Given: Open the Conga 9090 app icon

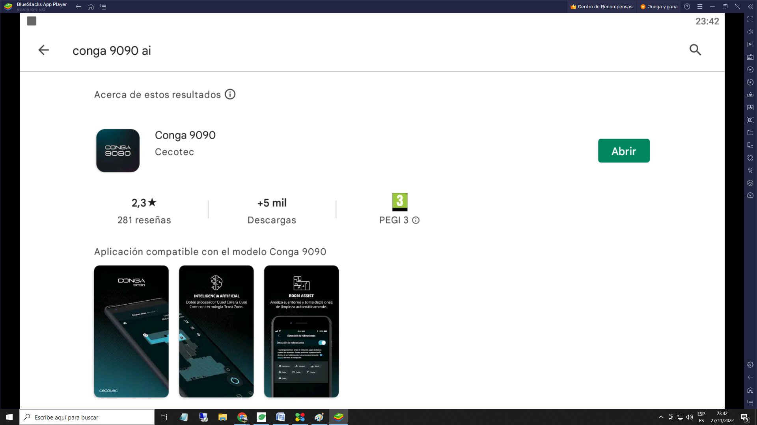Looking at the screenshot, I should pyautogui.click(x=118, y=151).
